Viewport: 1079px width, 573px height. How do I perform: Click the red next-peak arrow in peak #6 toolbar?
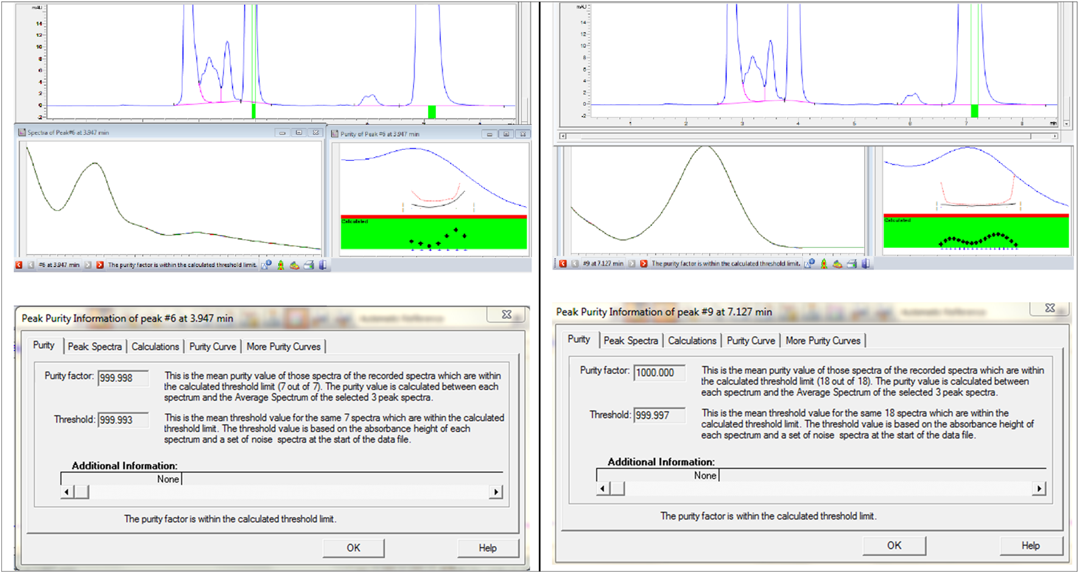coord(100,265)
